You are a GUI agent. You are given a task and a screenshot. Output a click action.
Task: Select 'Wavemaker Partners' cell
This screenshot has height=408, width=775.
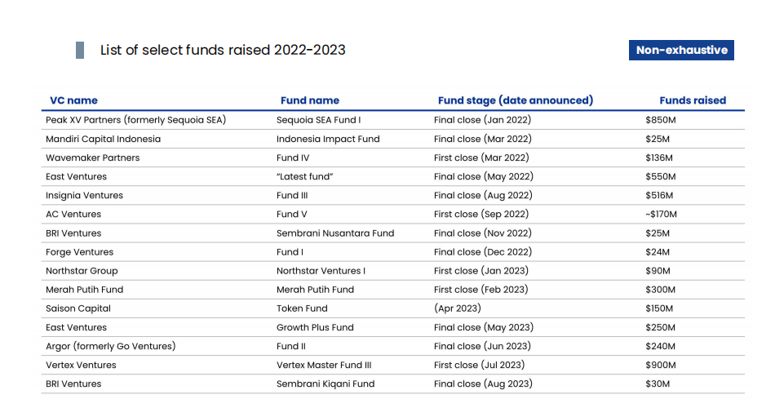tap(93, 157)
